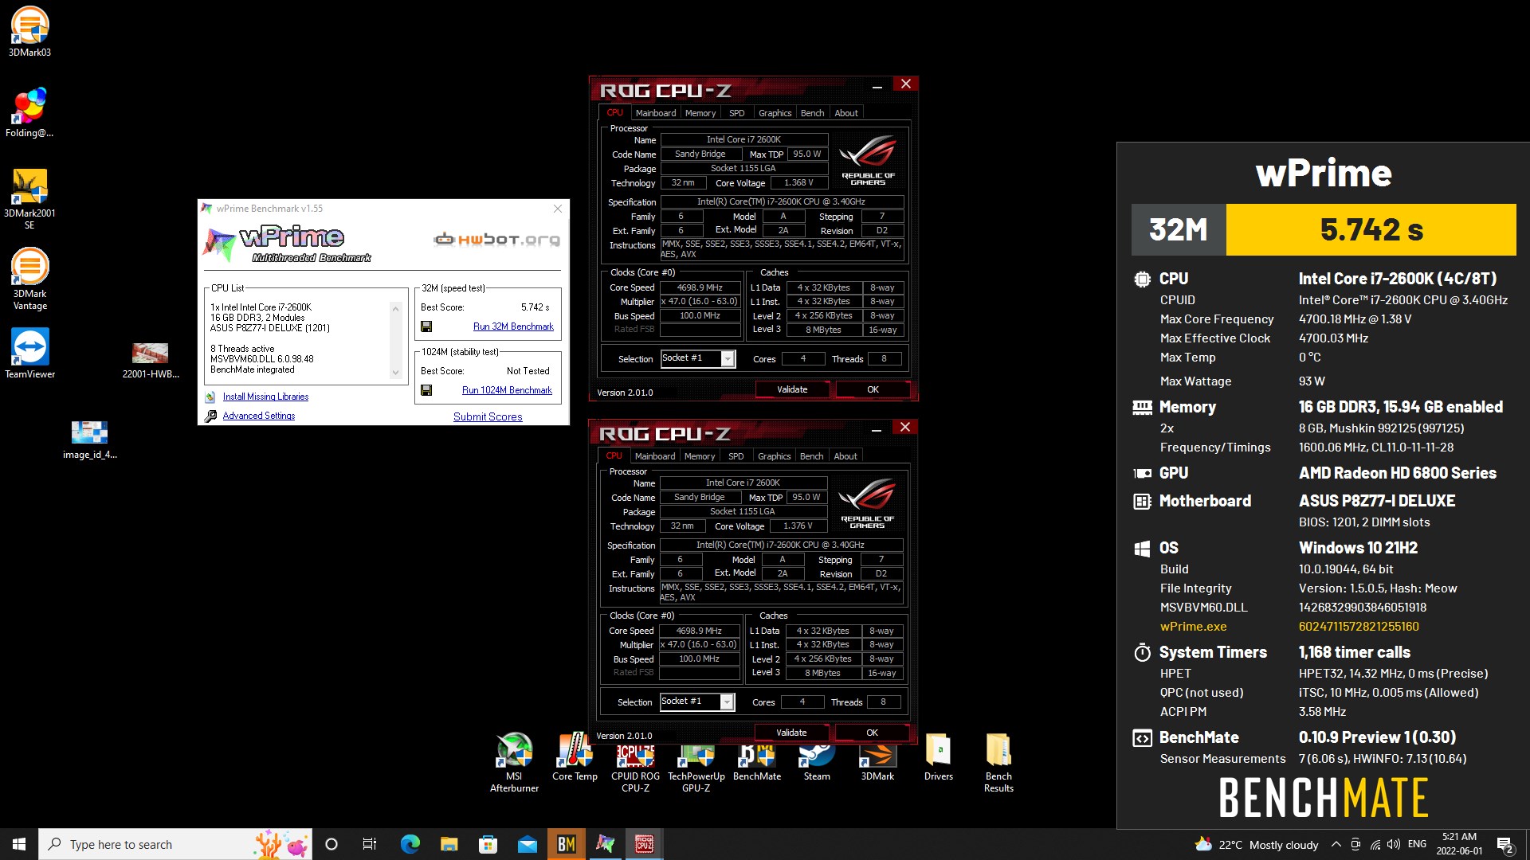The width and height of the screenshot is (1530, 860).
Task: Open Microsoft Edge from the taskbar
Action: (x=410, y=844)
